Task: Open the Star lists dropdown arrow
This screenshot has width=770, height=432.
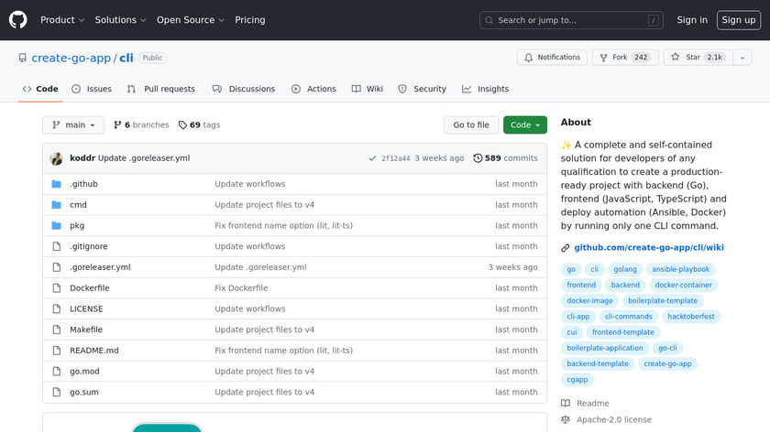Action: point(742,58)
